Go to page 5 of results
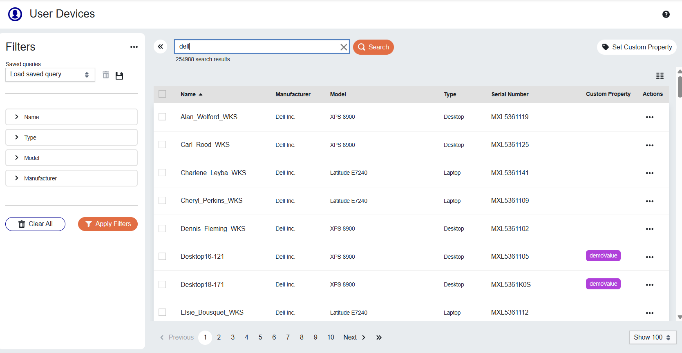This screenshot has height=353, width=682. (x=260, y=337)
